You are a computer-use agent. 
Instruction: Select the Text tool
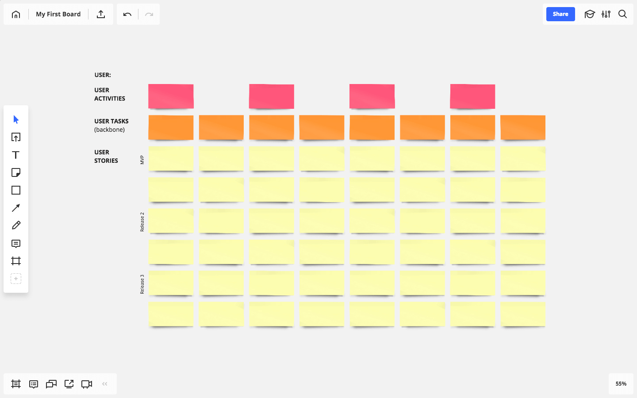click(x=16, y=155)
